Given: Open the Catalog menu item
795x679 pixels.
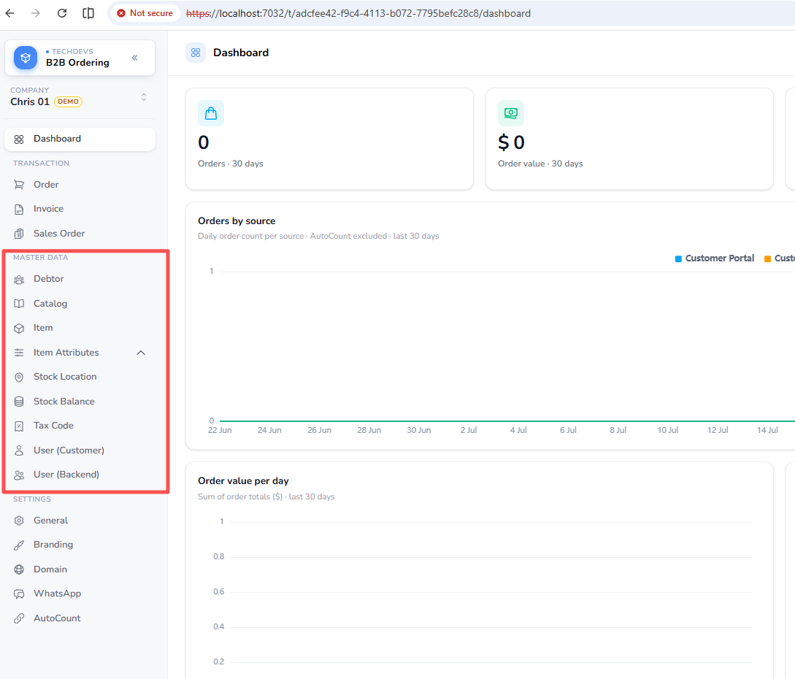Looking at the screenshot, I should click(80, 303).
